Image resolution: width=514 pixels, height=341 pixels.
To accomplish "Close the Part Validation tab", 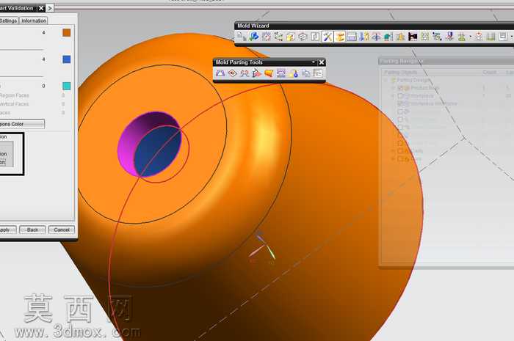I will (x=41, y=8).
